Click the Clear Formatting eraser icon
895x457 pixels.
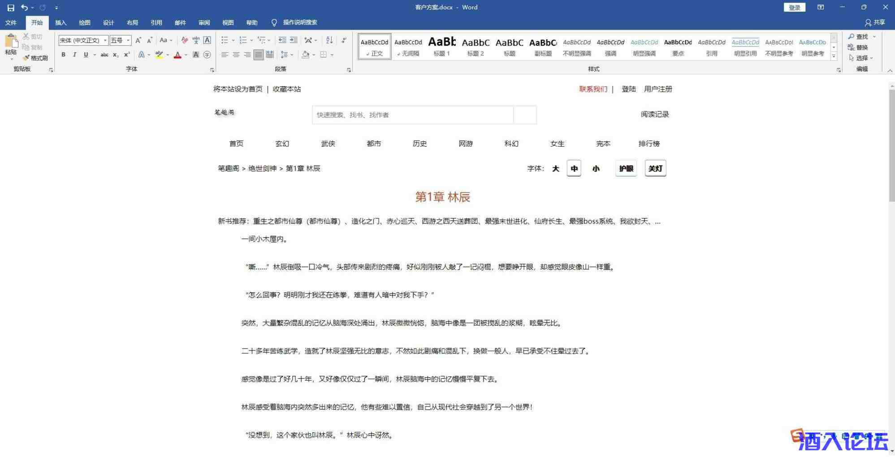(x=184, y=40)
